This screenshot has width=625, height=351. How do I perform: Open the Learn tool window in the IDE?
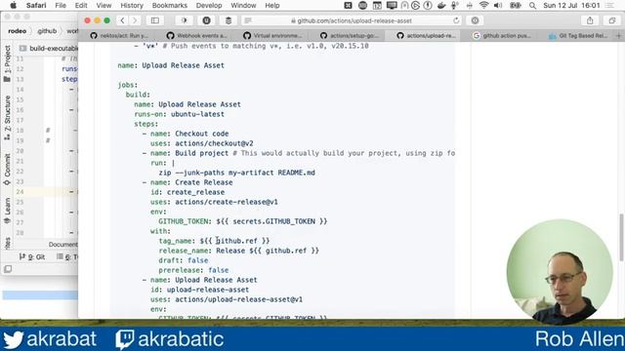click(x=7, y=211)
